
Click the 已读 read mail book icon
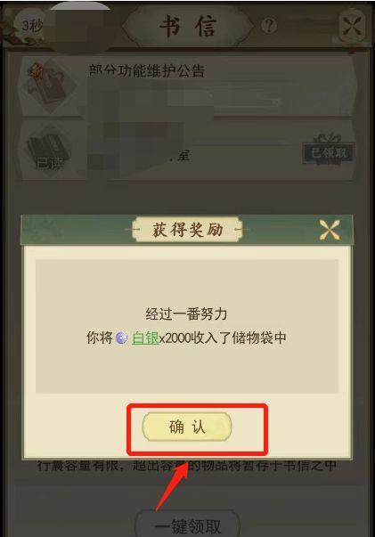click(x=48, y=151)
